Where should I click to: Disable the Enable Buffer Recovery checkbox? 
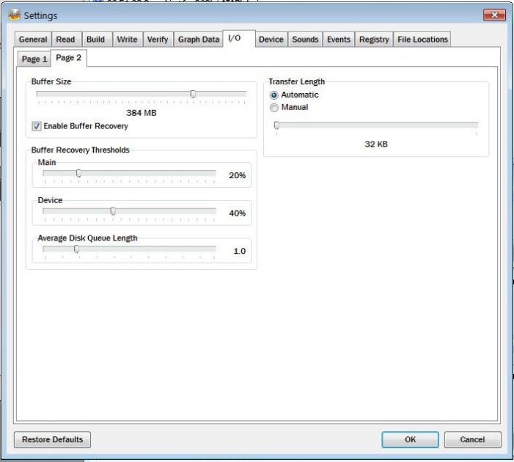coord(37,126)
